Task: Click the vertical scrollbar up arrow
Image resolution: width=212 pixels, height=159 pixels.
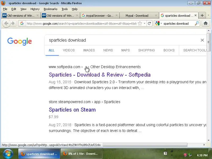Action: point(209,30)
